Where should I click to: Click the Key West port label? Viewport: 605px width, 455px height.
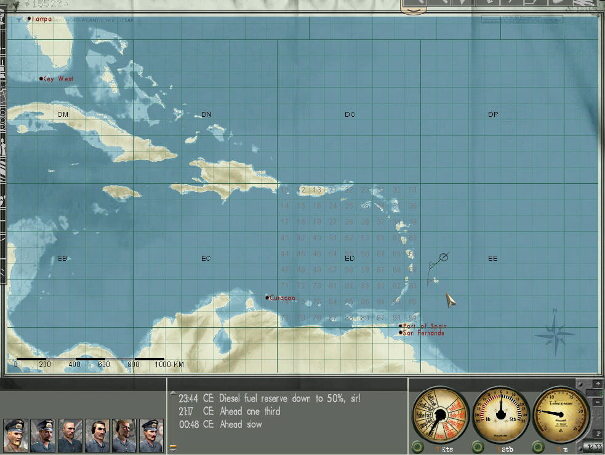click(58, 79)
